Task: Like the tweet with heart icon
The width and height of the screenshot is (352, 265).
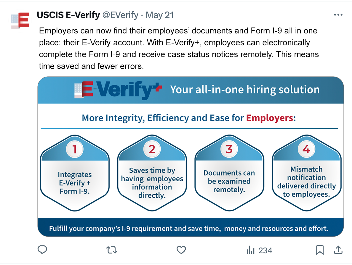Action: point(181,250)
